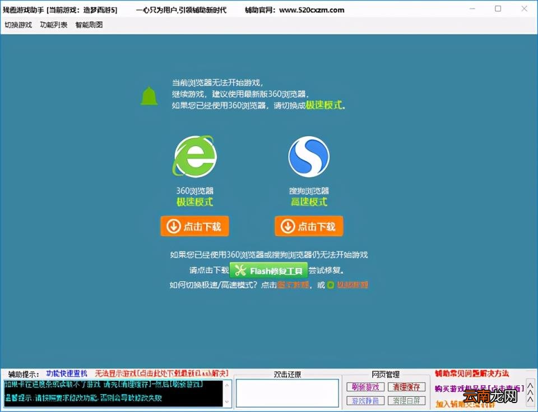Download 360浏览器 via its 点击下载 button
The width and height of the screenshot is (538, 412).
[x=194, y=226]
